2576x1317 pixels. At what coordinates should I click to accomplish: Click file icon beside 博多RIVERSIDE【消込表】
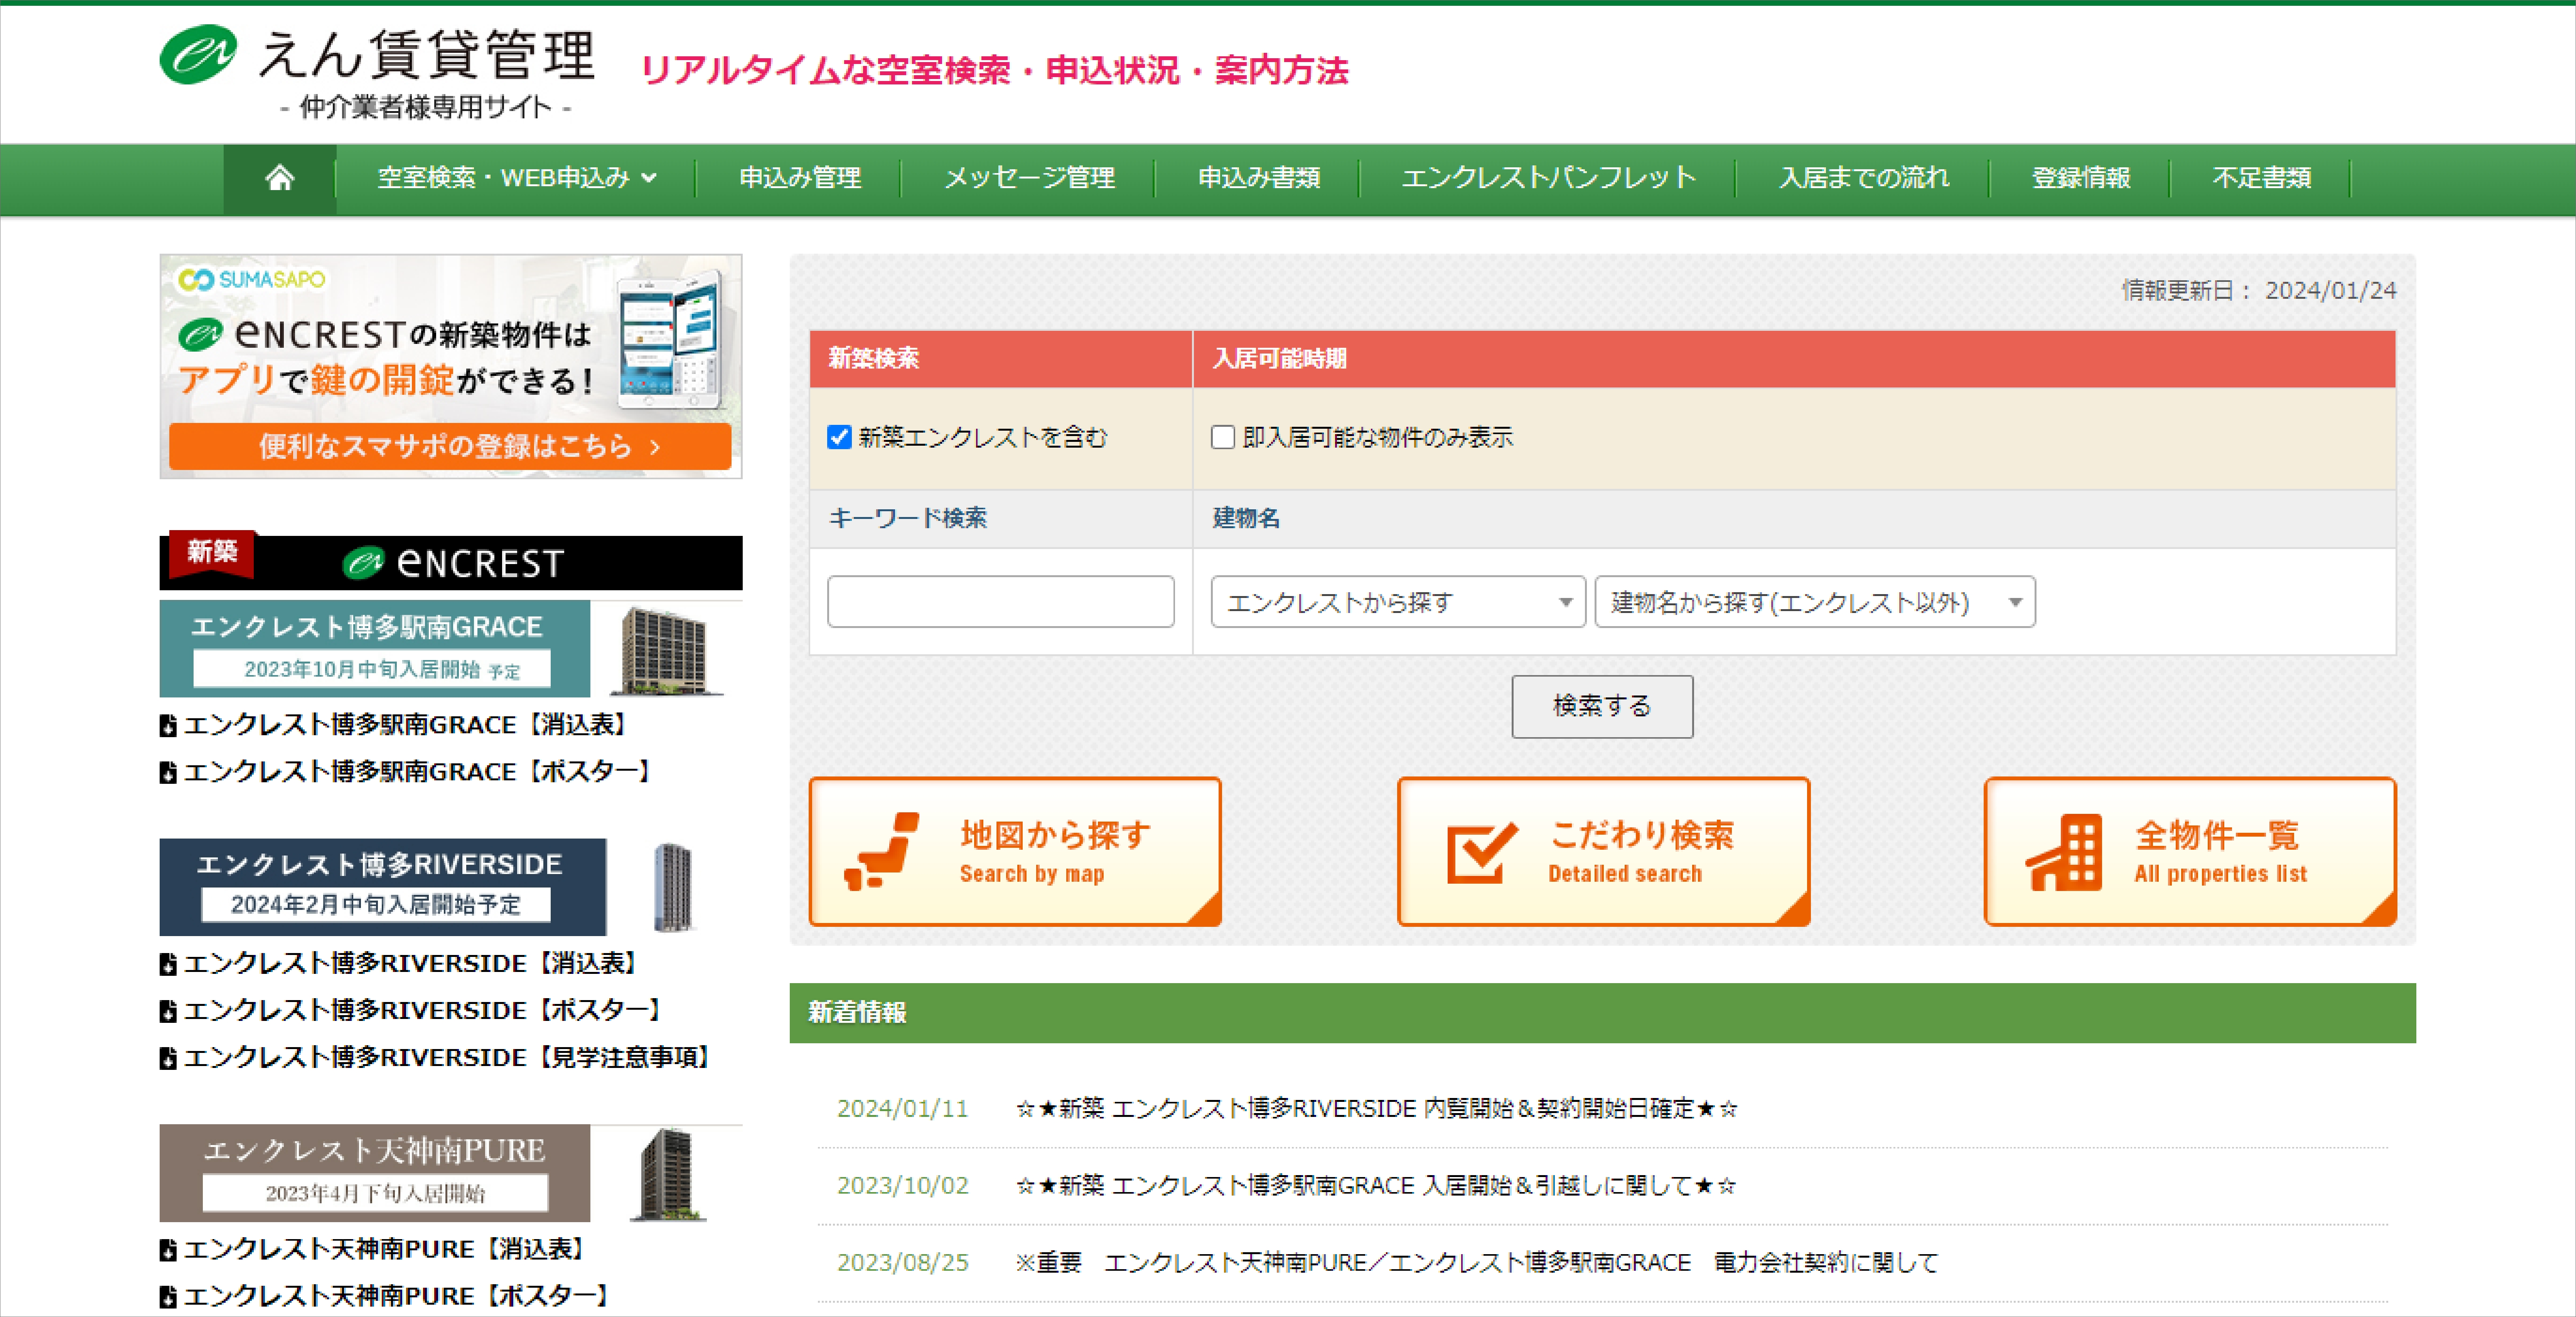point(168,964)
